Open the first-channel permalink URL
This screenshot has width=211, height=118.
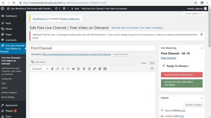[x=76, y=54]
